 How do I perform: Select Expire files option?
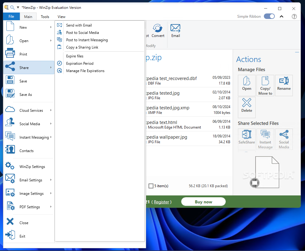tap(100, 56)
